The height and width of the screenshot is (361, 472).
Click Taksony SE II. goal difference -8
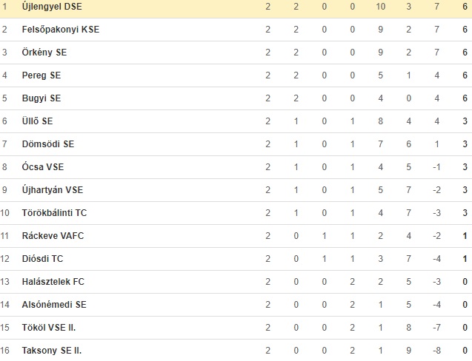coord(436,351)
